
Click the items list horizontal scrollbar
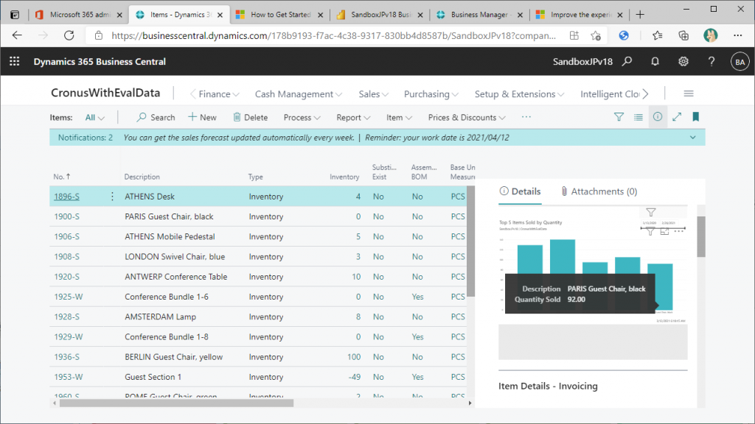click(176, 403)
